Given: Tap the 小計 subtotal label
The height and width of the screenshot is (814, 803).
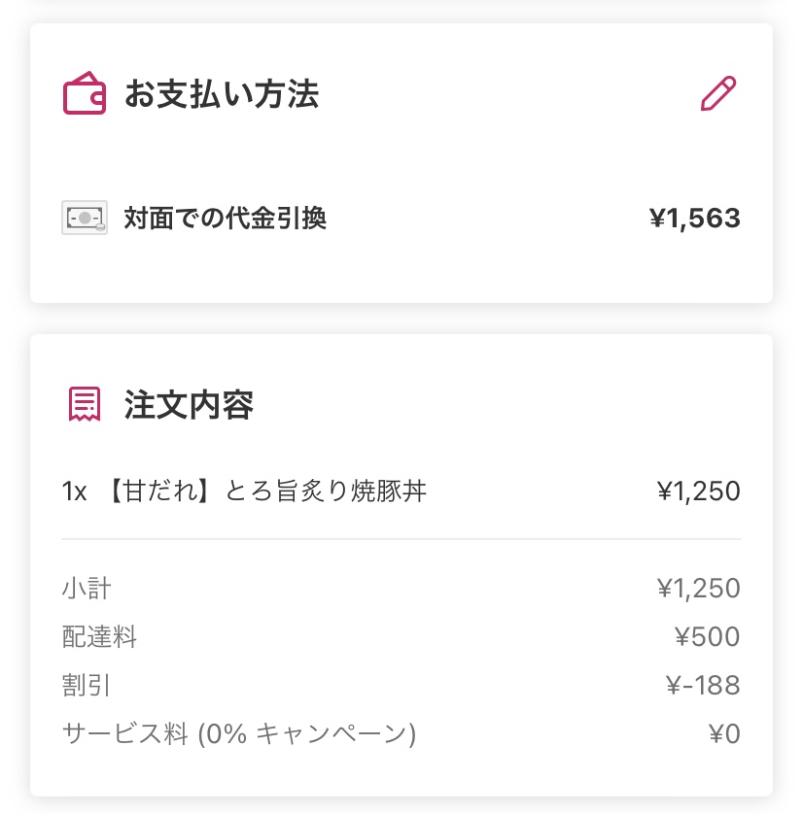Looking at the screenshot, I should pyautogui.click(x=87, y=589).
